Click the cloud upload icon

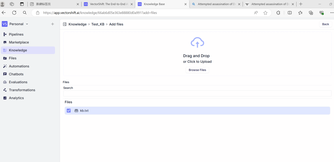pos(197,42)
